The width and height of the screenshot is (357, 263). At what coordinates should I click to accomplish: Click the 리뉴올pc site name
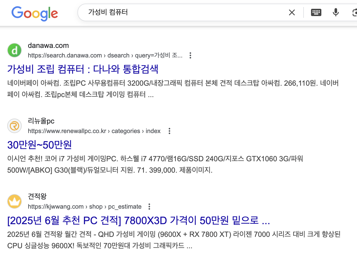click(41, 121)
